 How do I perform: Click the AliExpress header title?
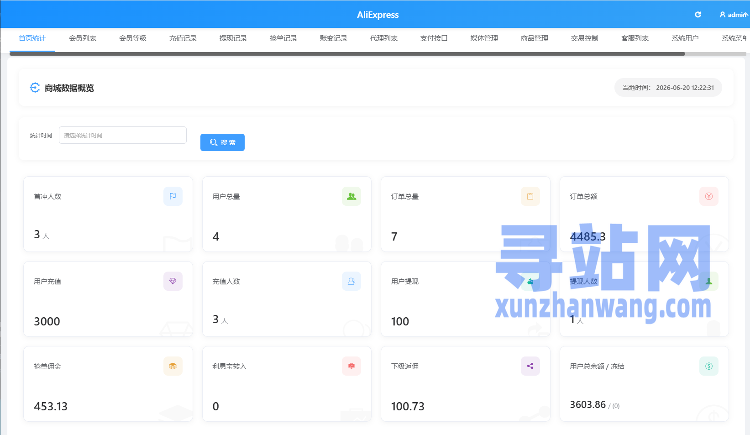point(378,15)
